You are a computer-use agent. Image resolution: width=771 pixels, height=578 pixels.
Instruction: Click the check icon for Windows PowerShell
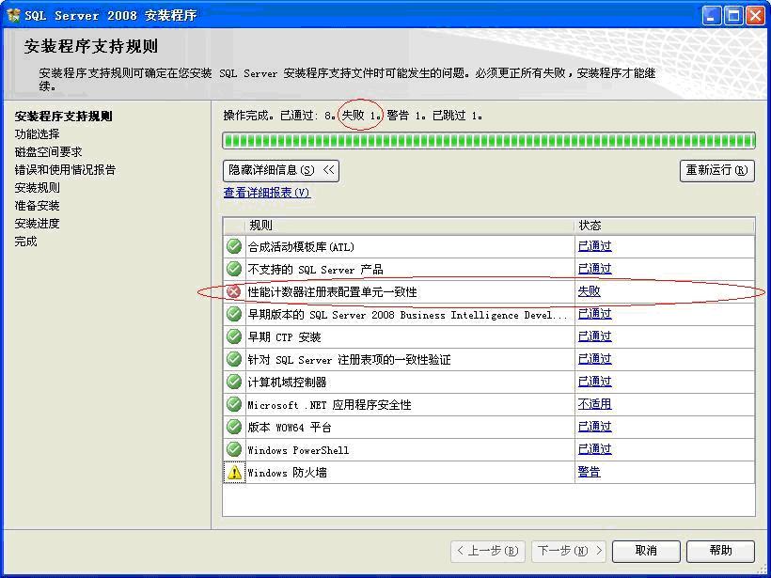tap(234, 450)
